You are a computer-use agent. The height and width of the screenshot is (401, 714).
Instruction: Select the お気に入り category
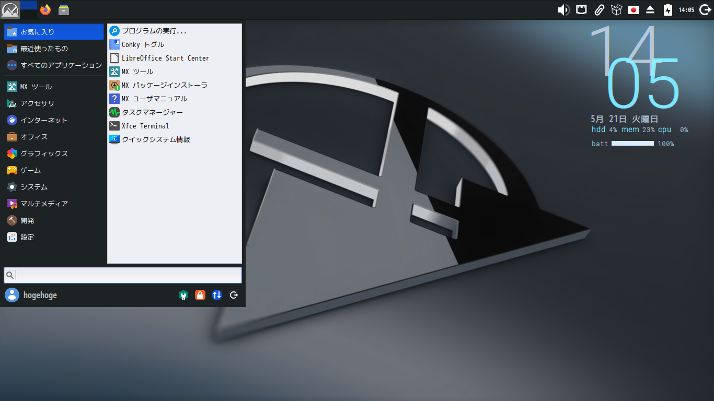pos(54,32)
